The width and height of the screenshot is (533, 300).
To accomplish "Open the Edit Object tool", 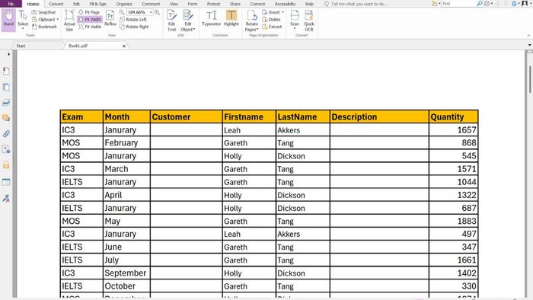I will pos(187,21).
